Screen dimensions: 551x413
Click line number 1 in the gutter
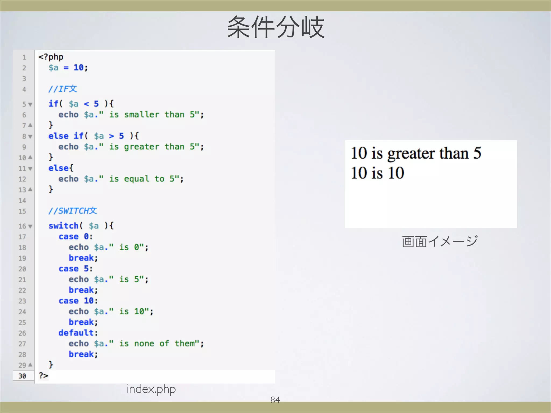[24, 58]
